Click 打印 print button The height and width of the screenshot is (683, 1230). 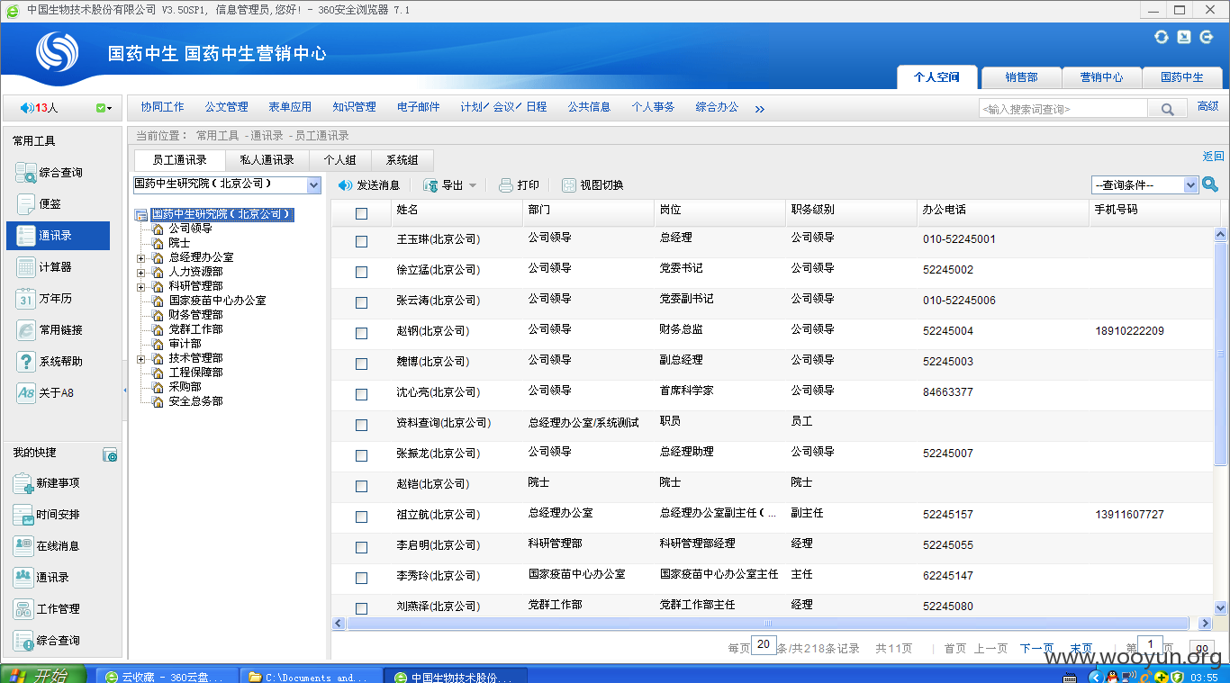pos(520,185)
